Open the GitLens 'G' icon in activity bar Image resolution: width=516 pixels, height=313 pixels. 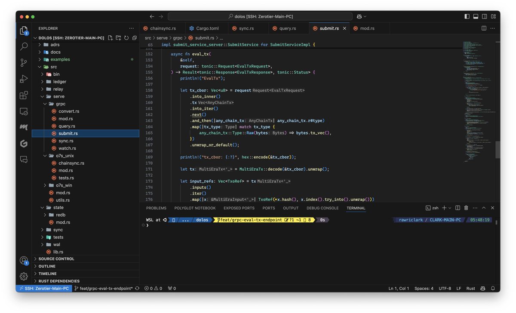24,144
